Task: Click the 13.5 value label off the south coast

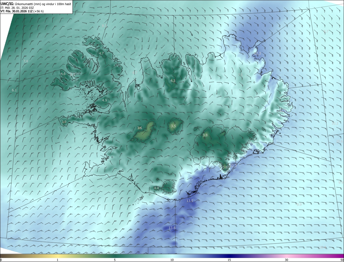Action: [x=190, y=201]
